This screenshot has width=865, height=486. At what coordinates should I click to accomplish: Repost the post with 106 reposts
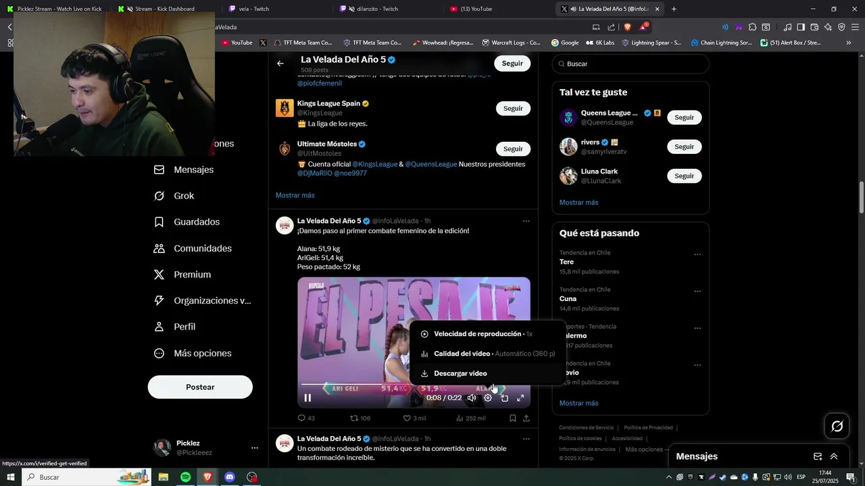coord(360,418)
